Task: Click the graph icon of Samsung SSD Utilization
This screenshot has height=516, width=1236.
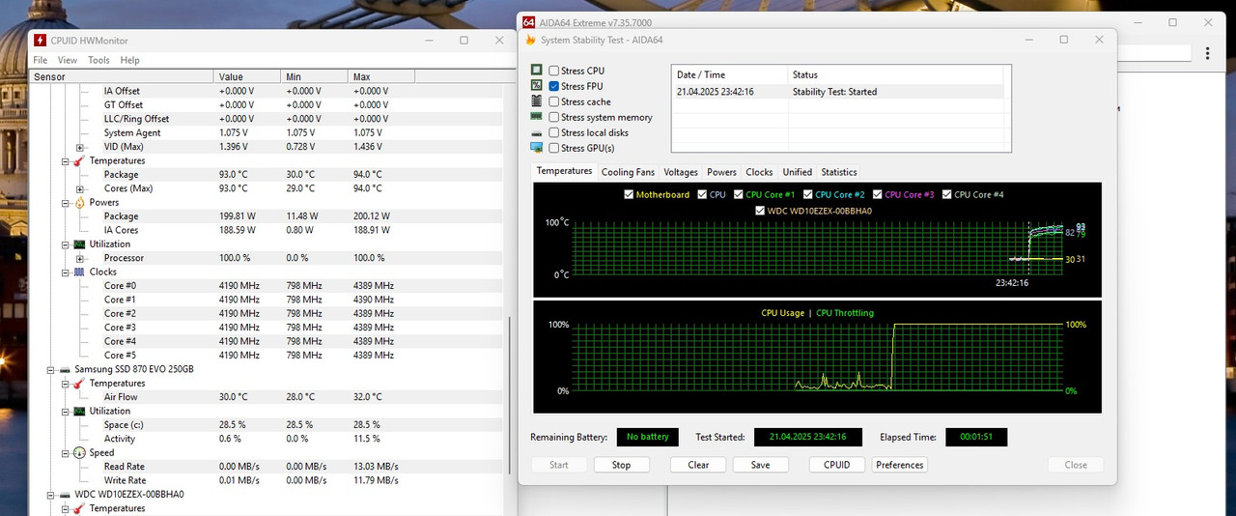Action: tap(79, 412)
